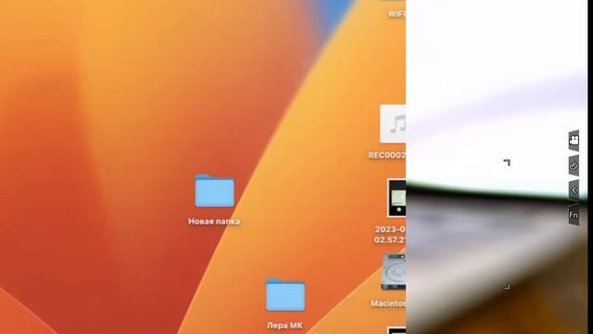Click the 2023-0 02.57 file name label
Image resolution: width=593 pixels, height=334 pixels.
(390, 235)
